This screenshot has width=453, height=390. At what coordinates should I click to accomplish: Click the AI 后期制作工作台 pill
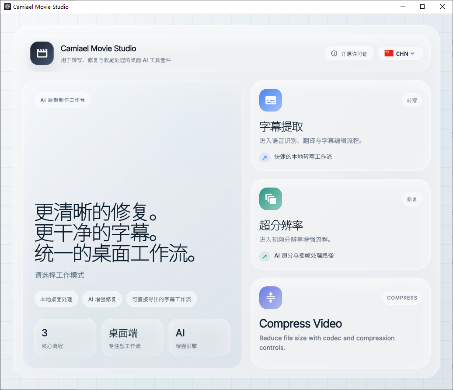tap(63, 100)
